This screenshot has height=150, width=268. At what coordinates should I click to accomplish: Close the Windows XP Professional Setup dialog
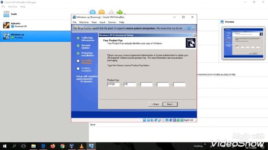(194, 35)
